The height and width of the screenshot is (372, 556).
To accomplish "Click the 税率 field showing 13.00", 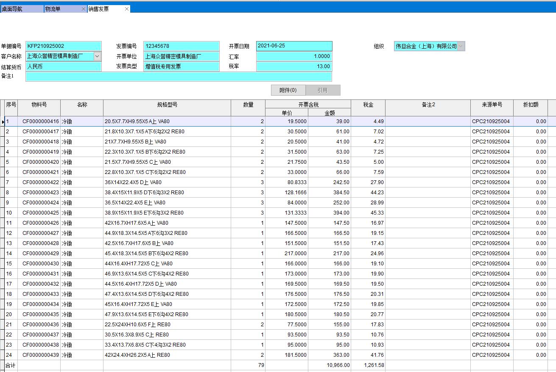I will point(294,66).
